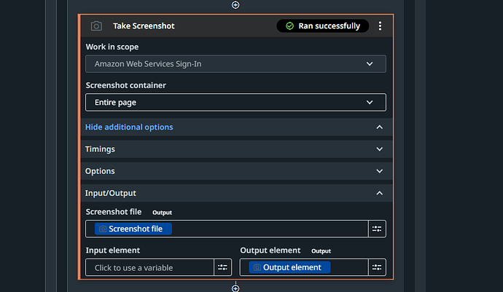Open the Input element field options icon
Image resolution: width=503 pixels, height=292 pixels.
[223, 267]
